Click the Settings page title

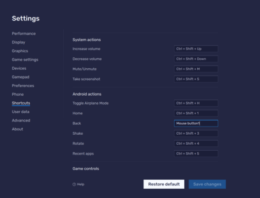[26, 19]
